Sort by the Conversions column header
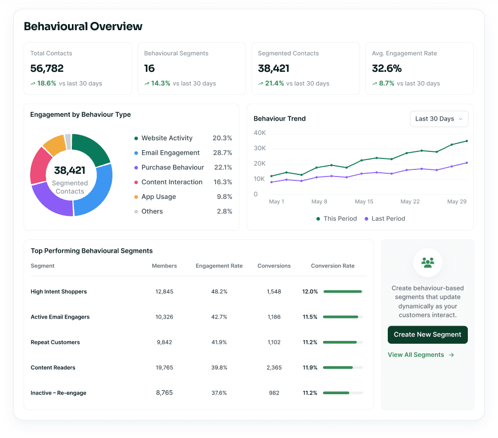The width and height of the screenshot is (498, 438). pos(274,266)
